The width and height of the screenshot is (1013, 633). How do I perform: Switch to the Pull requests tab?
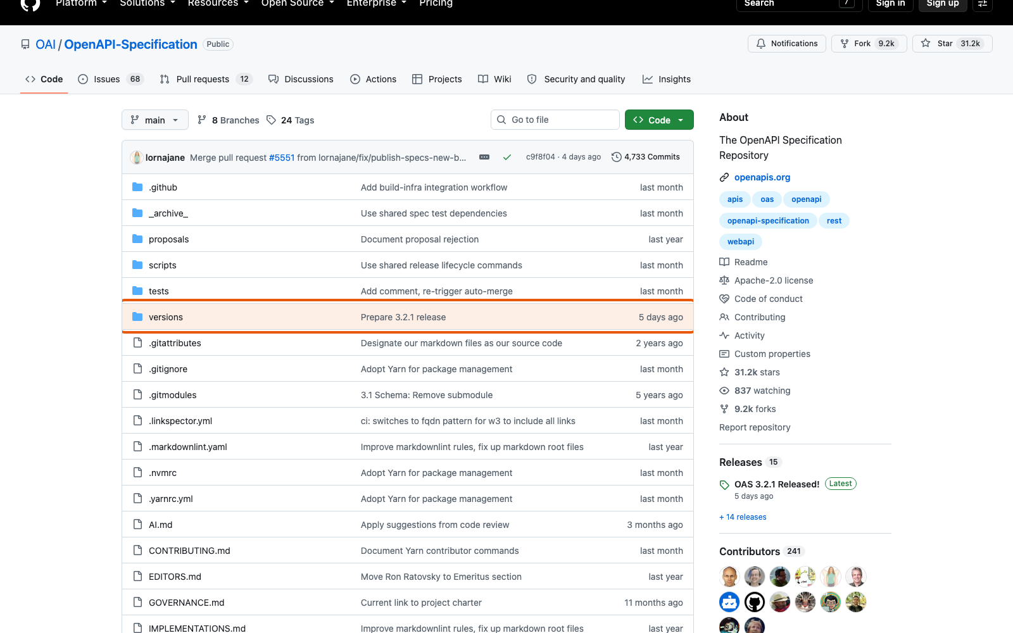pos(206,79)
